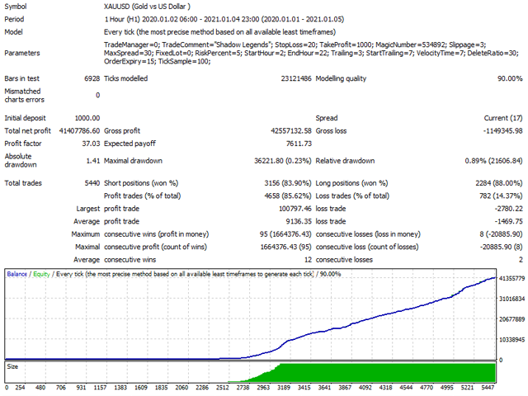Select the Average loss trade value -1469.75
This screenshot has height=396, width=528.
[508, 222]
